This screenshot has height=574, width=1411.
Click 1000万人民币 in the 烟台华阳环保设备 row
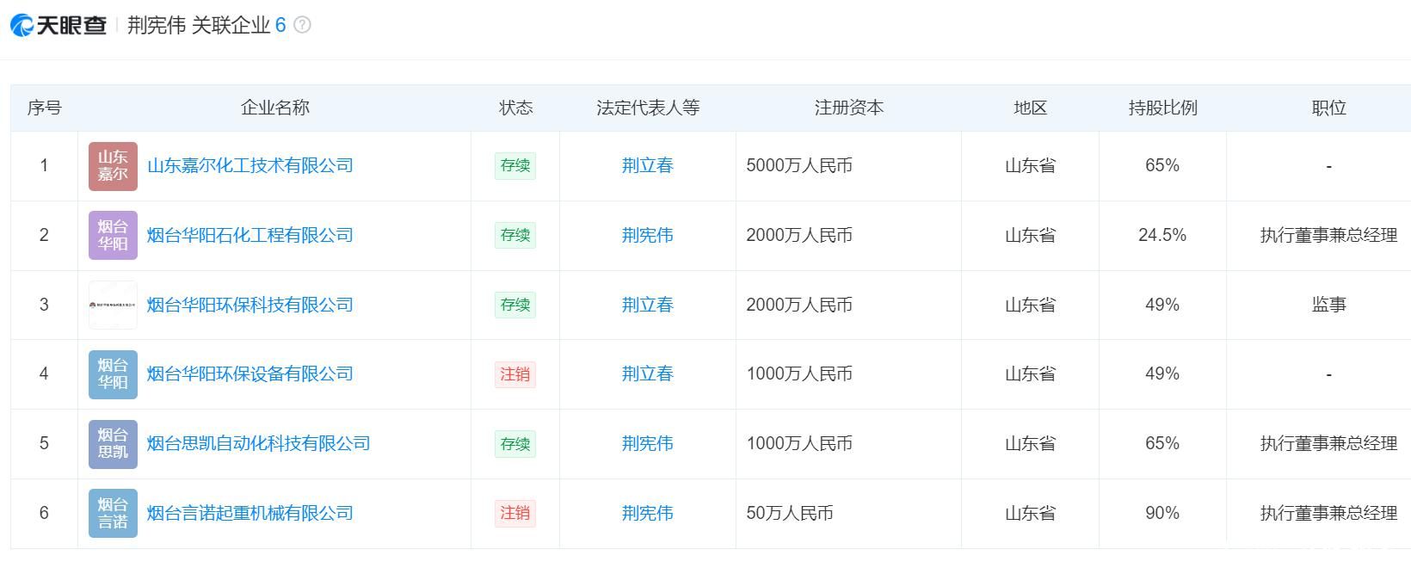click(x=799, y=374)
